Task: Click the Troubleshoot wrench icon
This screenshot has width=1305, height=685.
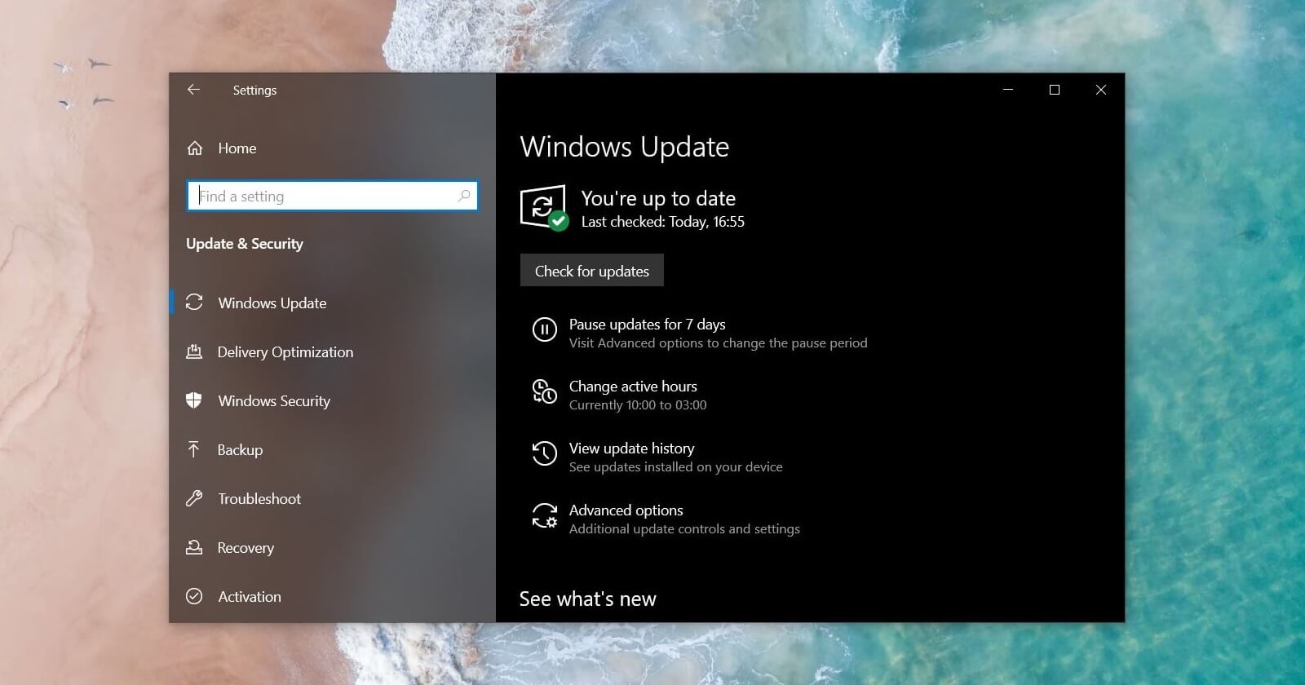Action: tap(194, 498)
